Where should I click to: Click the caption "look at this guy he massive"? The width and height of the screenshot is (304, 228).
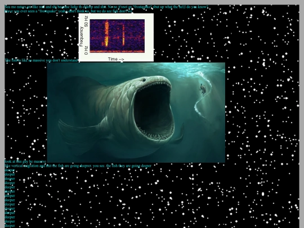[25, 162]
